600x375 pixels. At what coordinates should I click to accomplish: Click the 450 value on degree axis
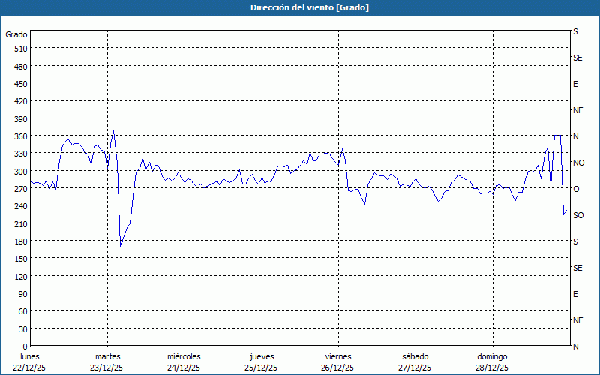pyautogui.click(x=19, y=83)
